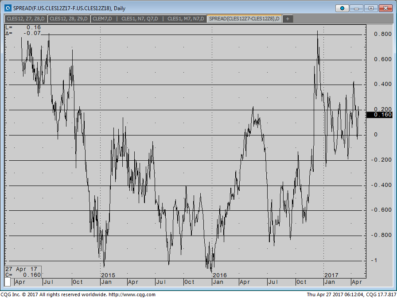Minimize the spread chart window
The width and height of the screenshot is (397, 298).
click(x=357, y=8)
